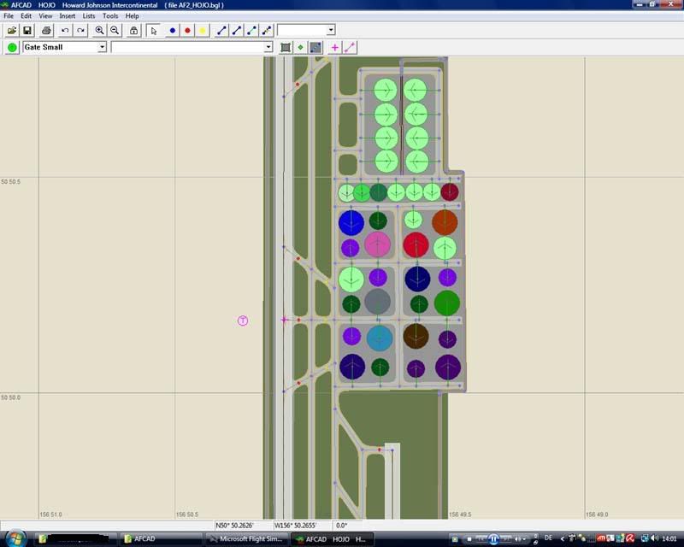Select the green diamond apron vertex tool
This screenshot has height=547, width=684.
tap(300, 47)
